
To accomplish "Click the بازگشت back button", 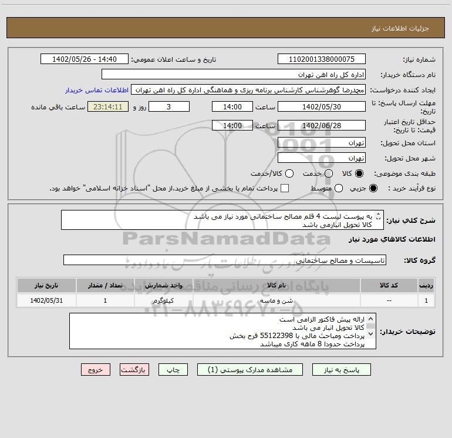I will coord(134,370).
